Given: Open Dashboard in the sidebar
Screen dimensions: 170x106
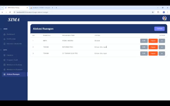Looking at the screenshot, I should (x=11, y=34).
